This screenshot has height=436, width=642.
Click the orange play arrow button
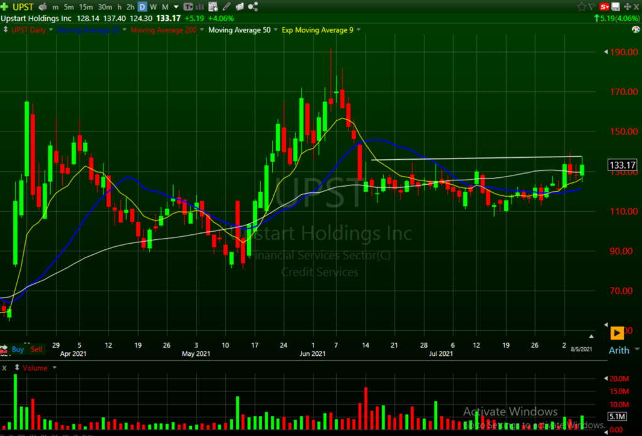[x=617, y=333]
